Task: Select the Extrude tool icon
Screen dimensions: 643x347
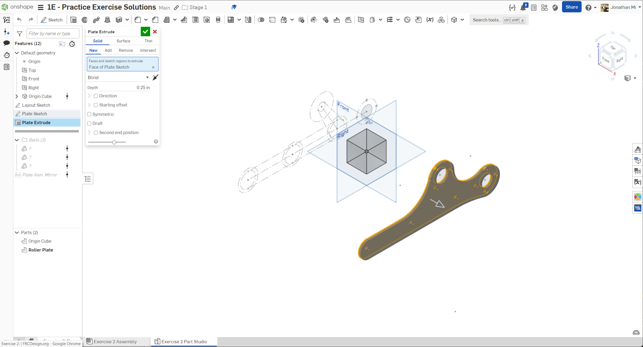Action: [73, 20]
